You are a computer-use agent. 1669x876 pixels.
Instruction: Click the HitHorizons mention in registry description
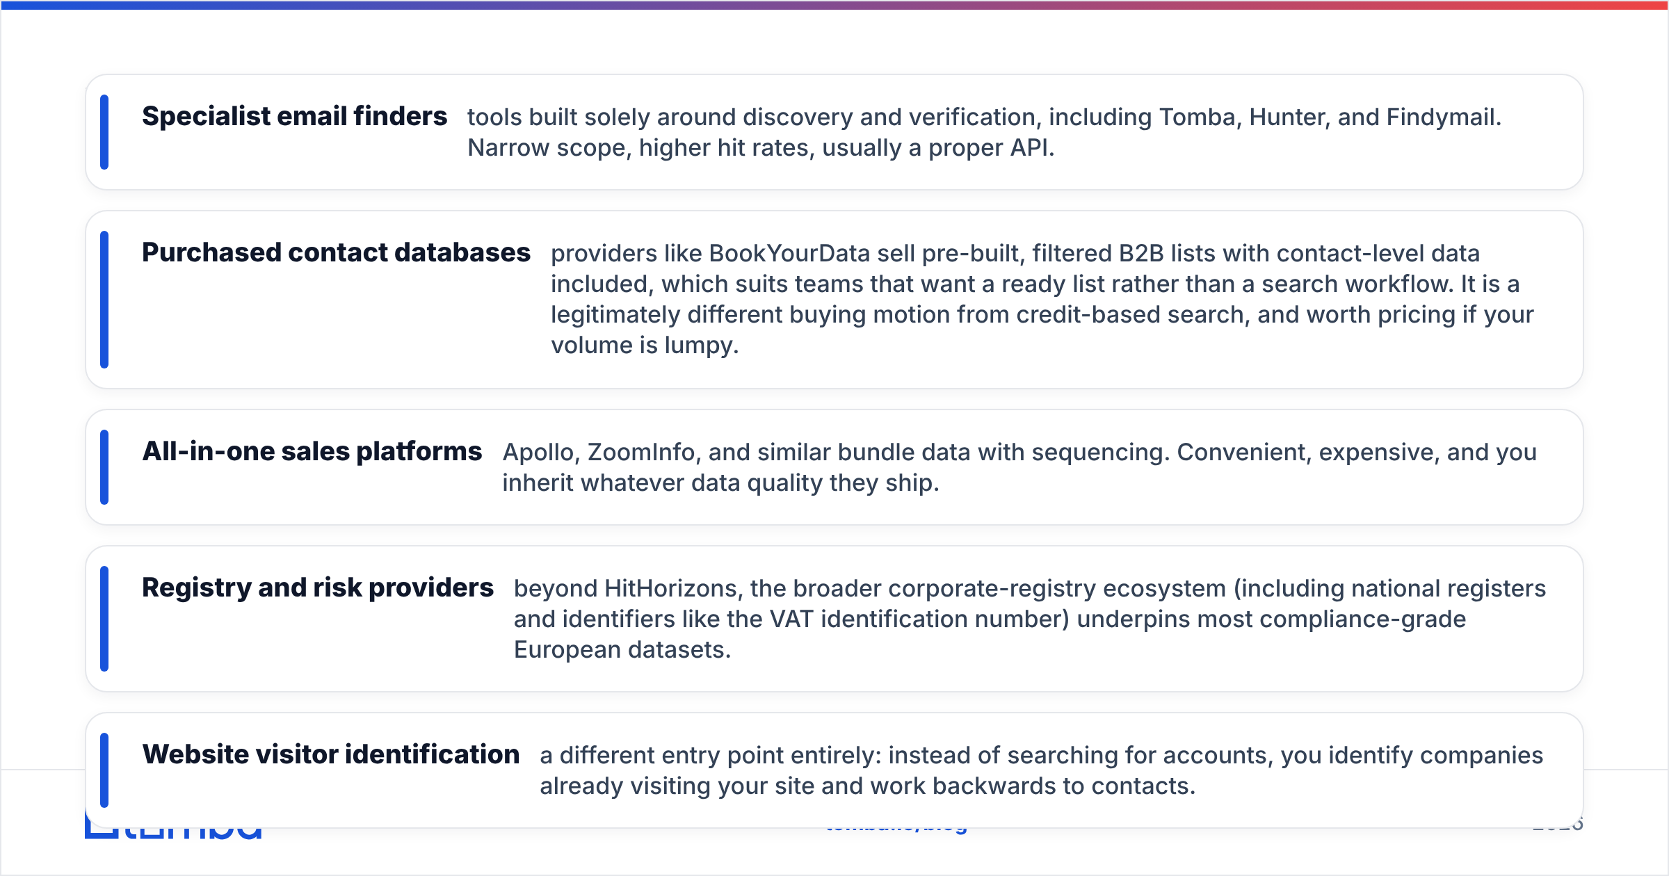point(670,589)
